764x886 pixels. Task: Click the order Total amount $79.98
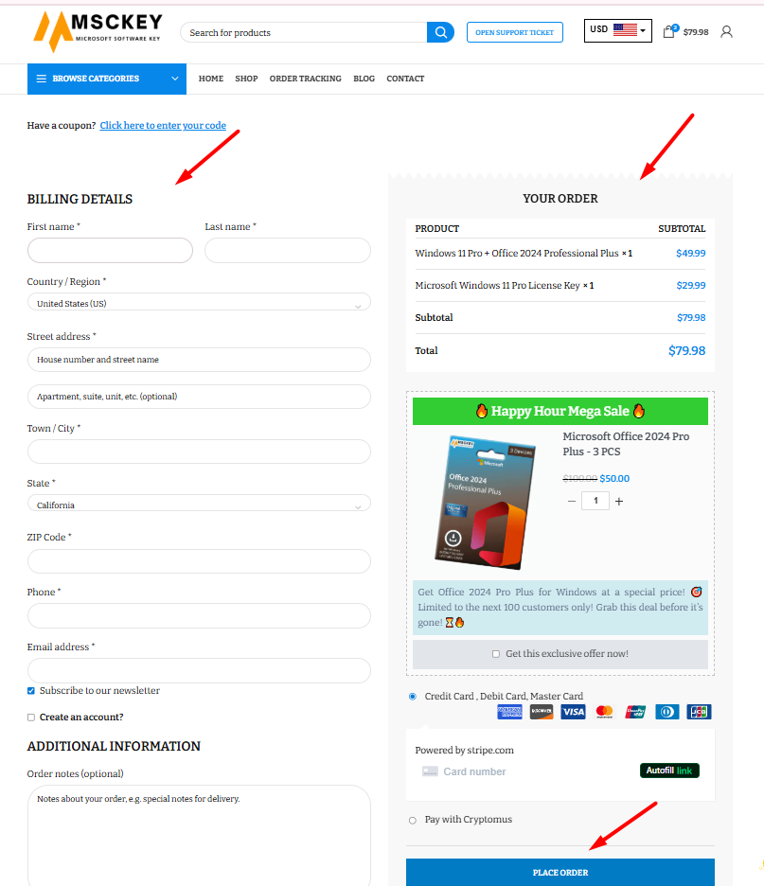click(x=686, y=351)
